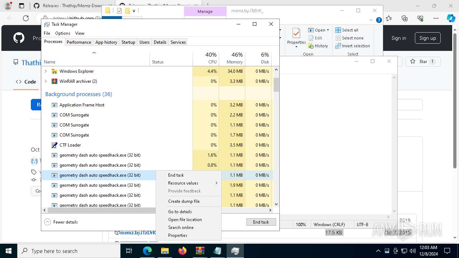The width and height of the screenshot is (459, 258).
Task: Expand the Open dropdown arrow in ribbon
Action: pyautogui.click(x=328, y=30)
